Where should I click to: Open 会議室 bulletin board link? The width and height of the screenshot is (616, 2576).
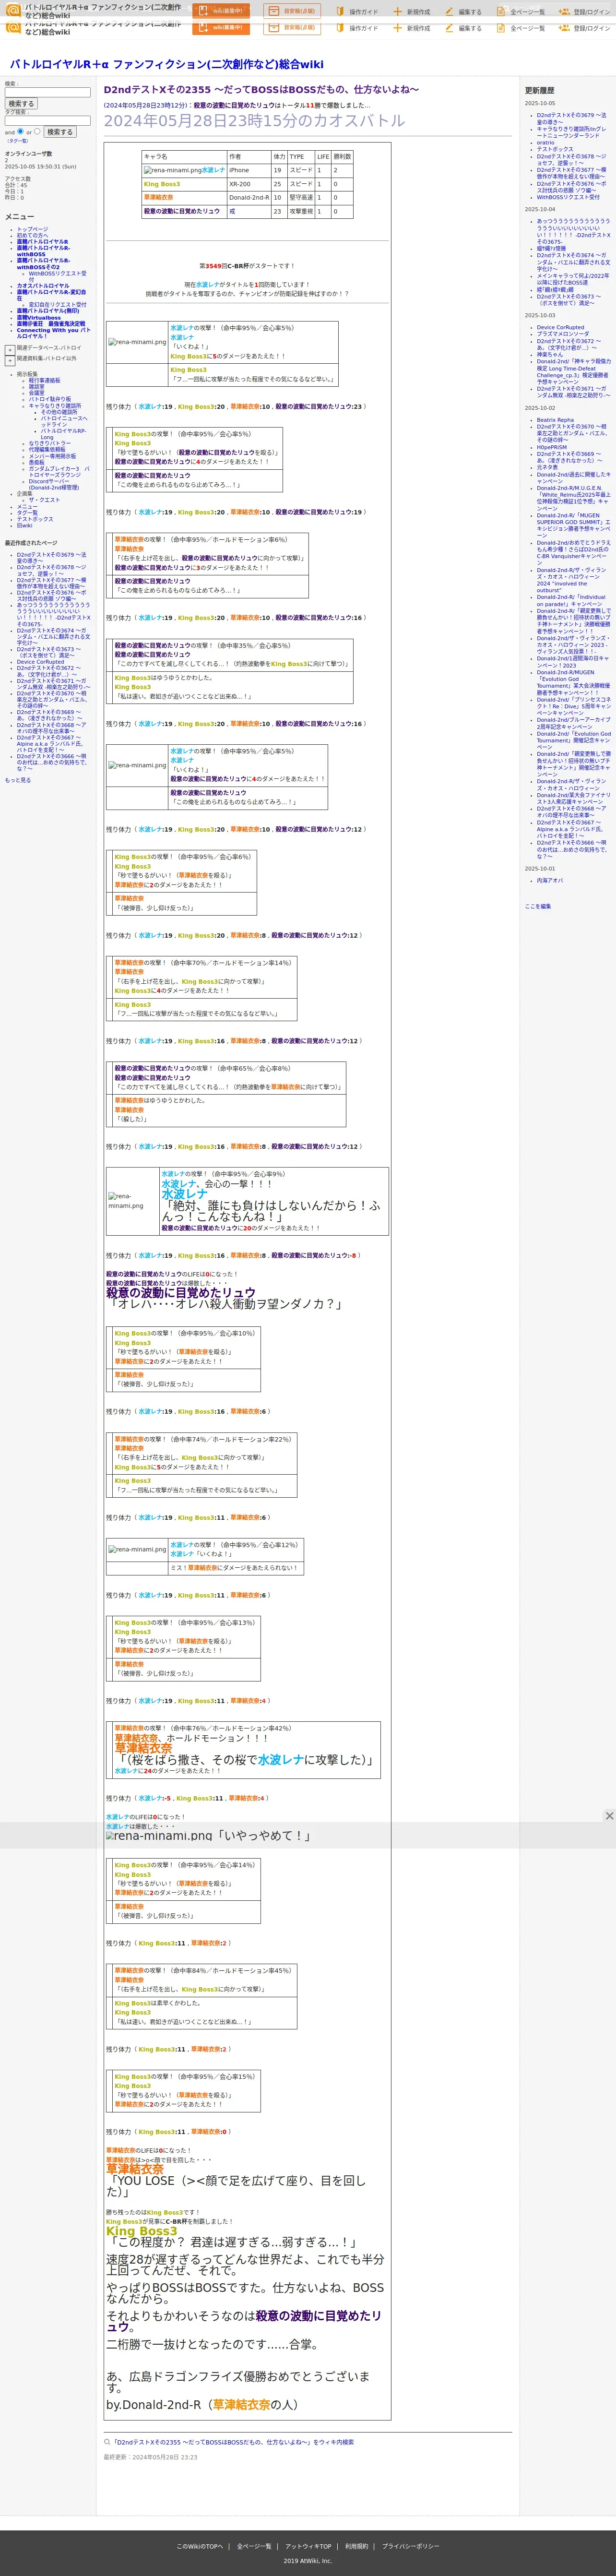(x=36, y=393)
